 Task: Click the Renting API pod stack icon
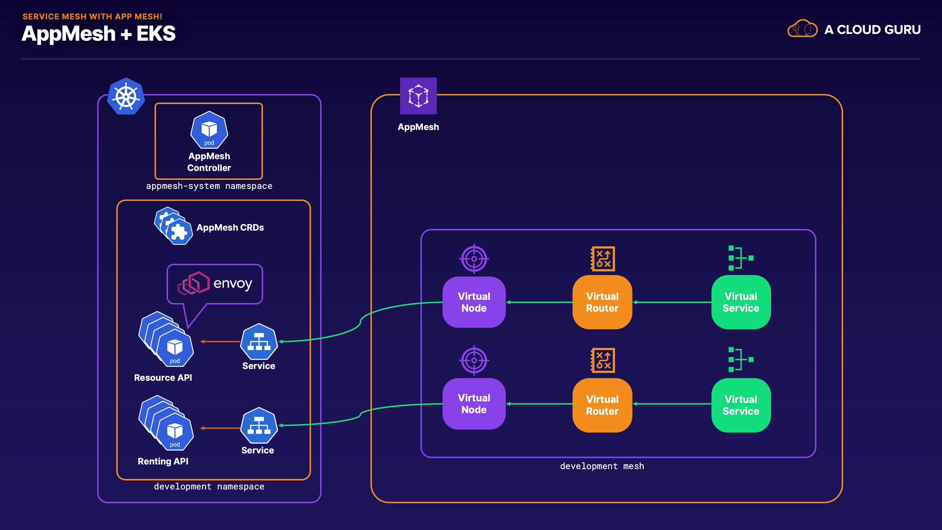pyautogui.click(x=166, y=423)
